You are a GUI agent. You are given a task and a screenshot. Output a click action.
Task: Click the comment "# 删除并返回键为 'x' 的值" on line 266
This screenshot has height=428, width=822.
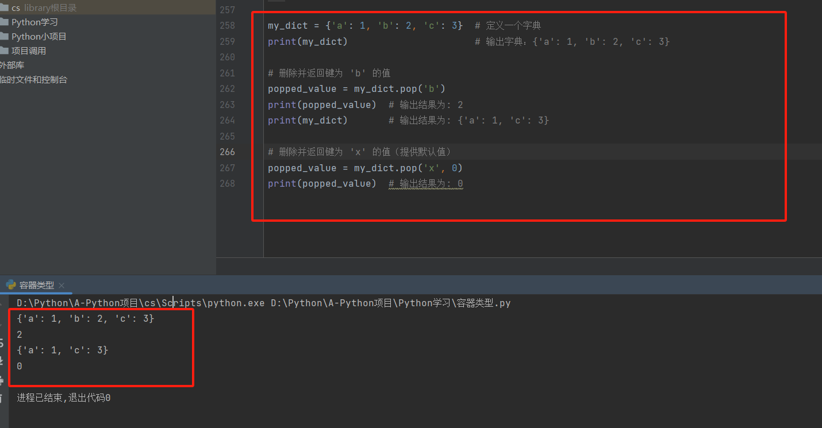pyautogui.click(x=361, y=152)
